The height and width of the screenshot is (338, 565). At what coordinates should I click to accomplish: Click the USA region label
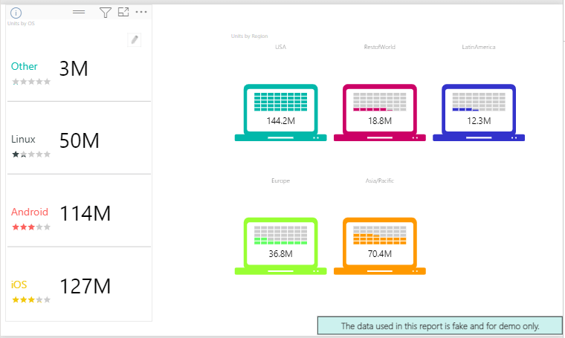(281, 47)
